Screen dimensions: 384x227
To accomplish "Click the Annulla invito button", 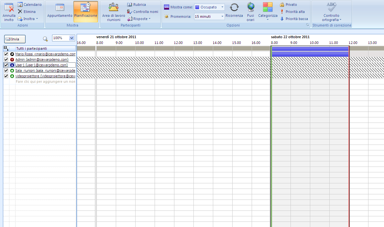I will 9,12.
